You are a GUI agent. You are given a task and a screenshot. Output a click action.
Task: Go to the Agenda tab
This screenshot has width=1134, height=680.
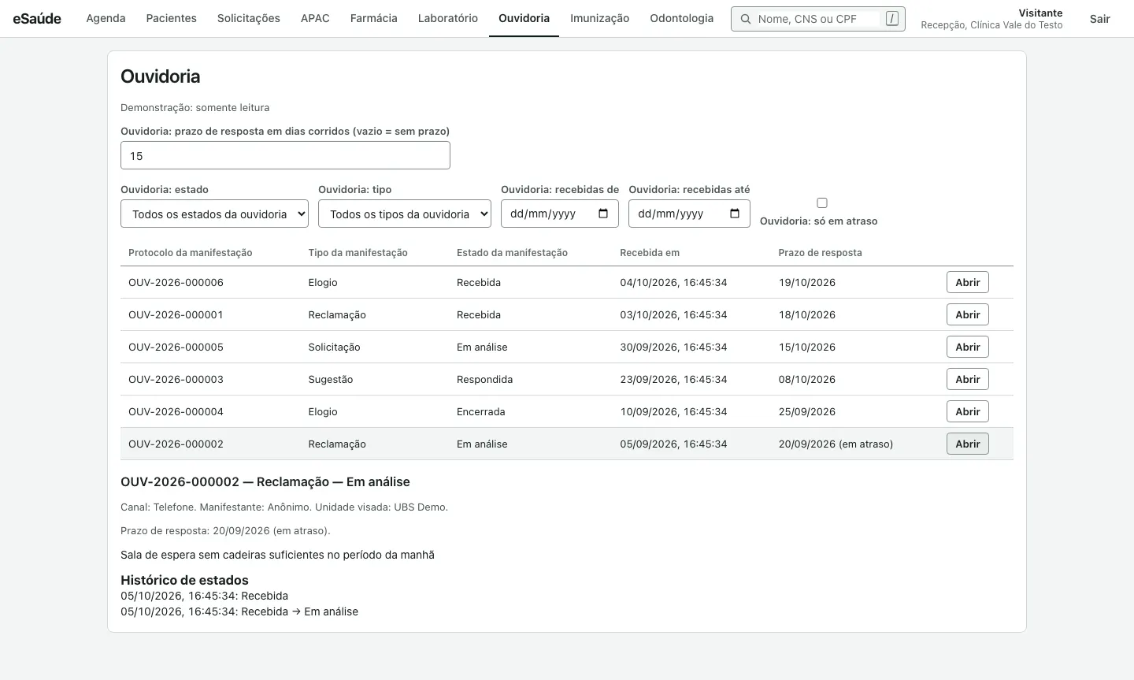pos(106,18)
